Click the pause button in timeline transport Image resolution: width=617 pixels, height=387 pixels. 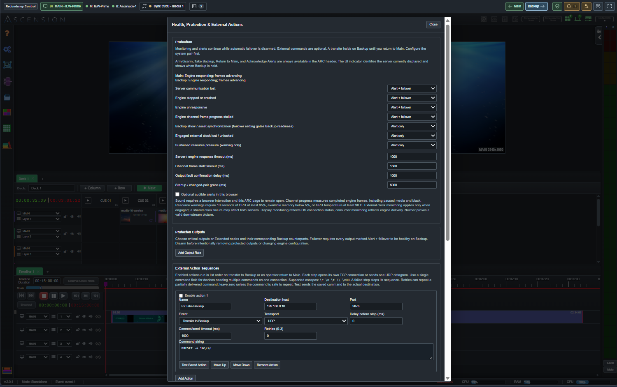(54, 295)
